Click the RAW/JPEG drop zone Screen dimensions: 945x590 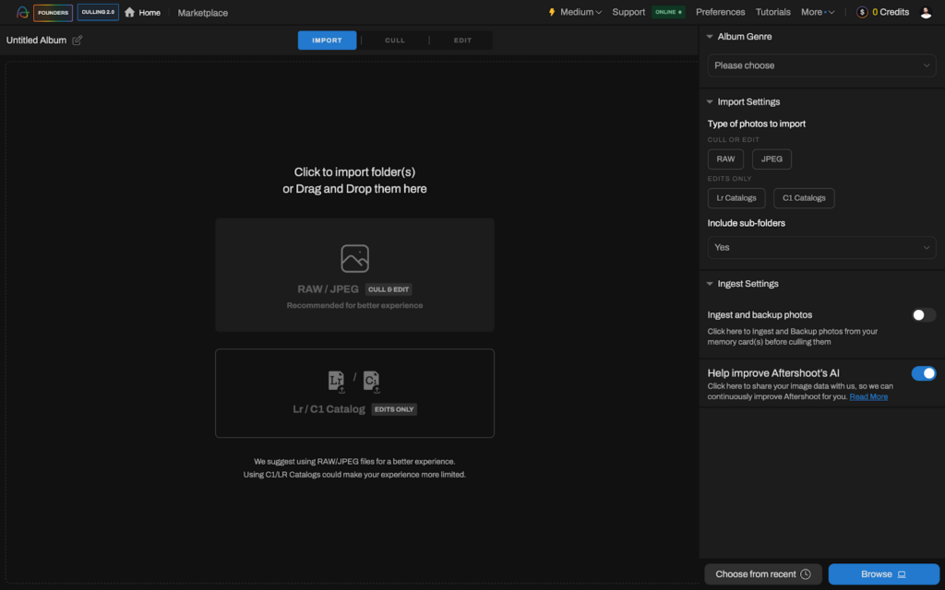tap(354, 274)
